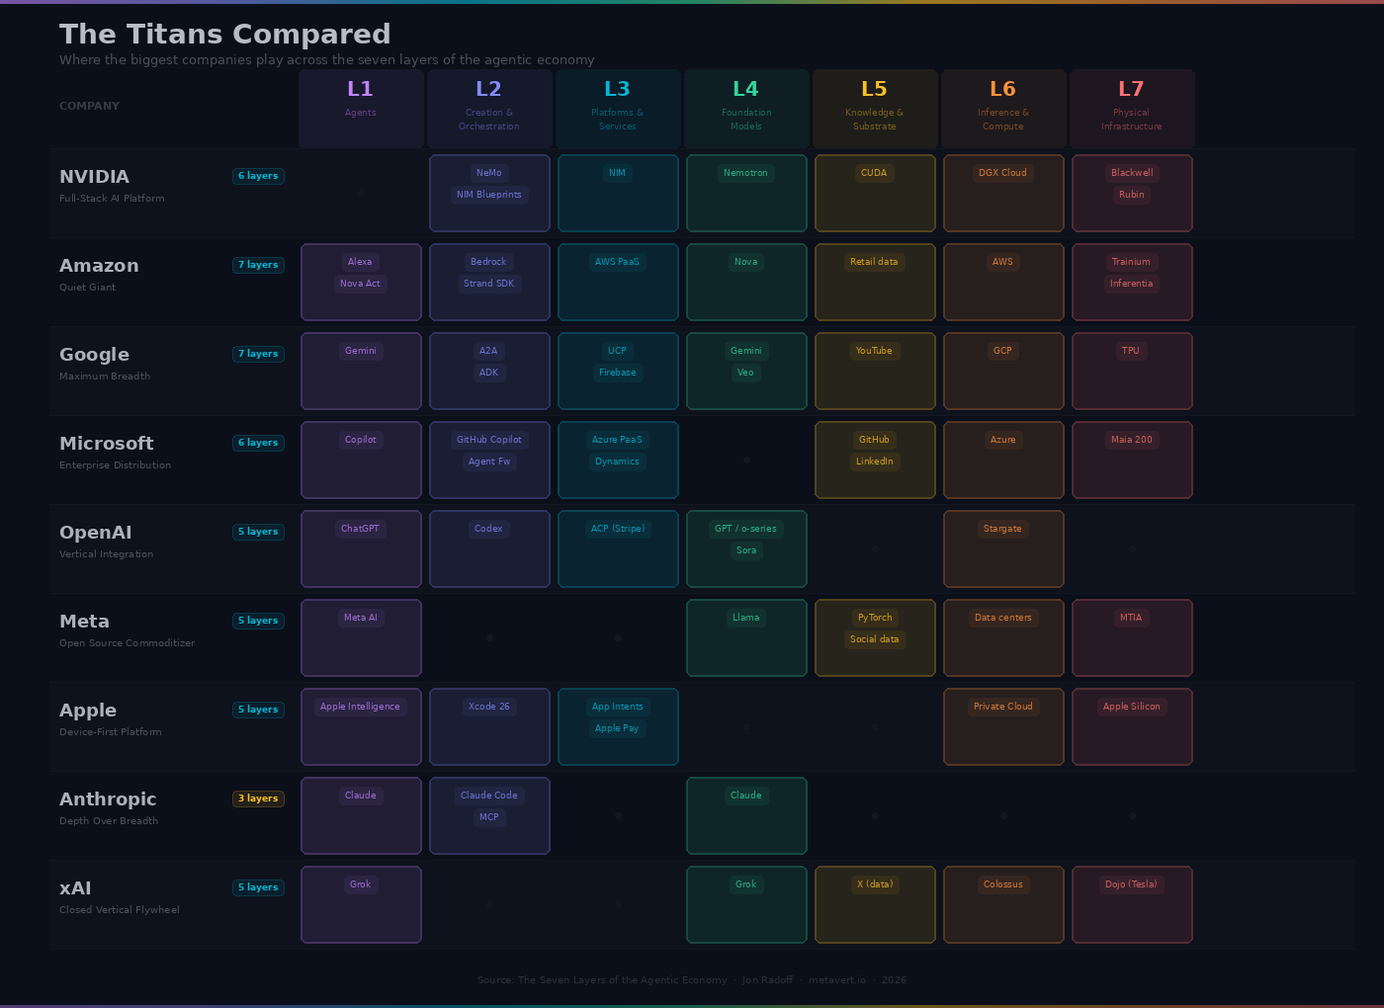
Task: Click the Dynamics tag
Action: click(x=618, y=462)
